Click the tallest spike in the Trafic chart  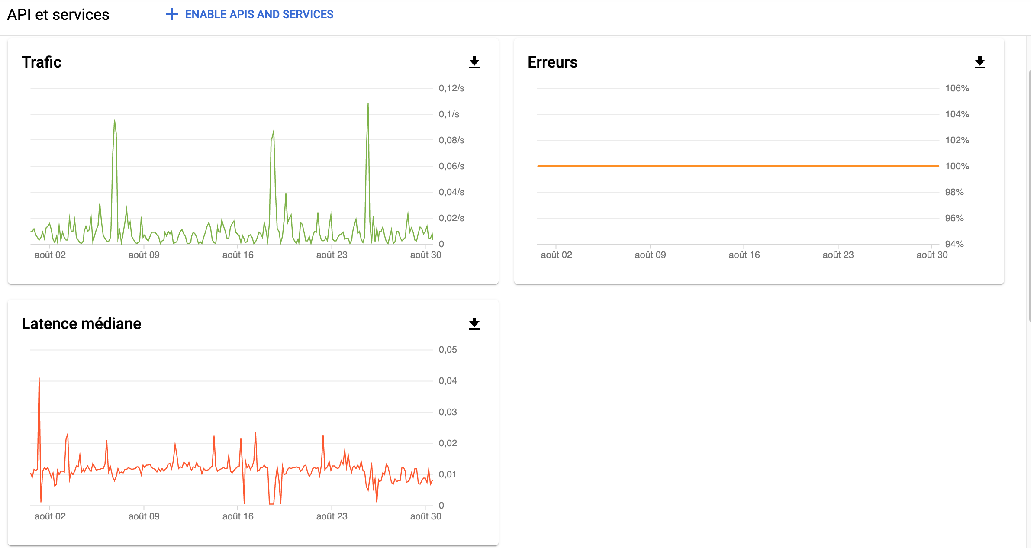tap(367, 104)
